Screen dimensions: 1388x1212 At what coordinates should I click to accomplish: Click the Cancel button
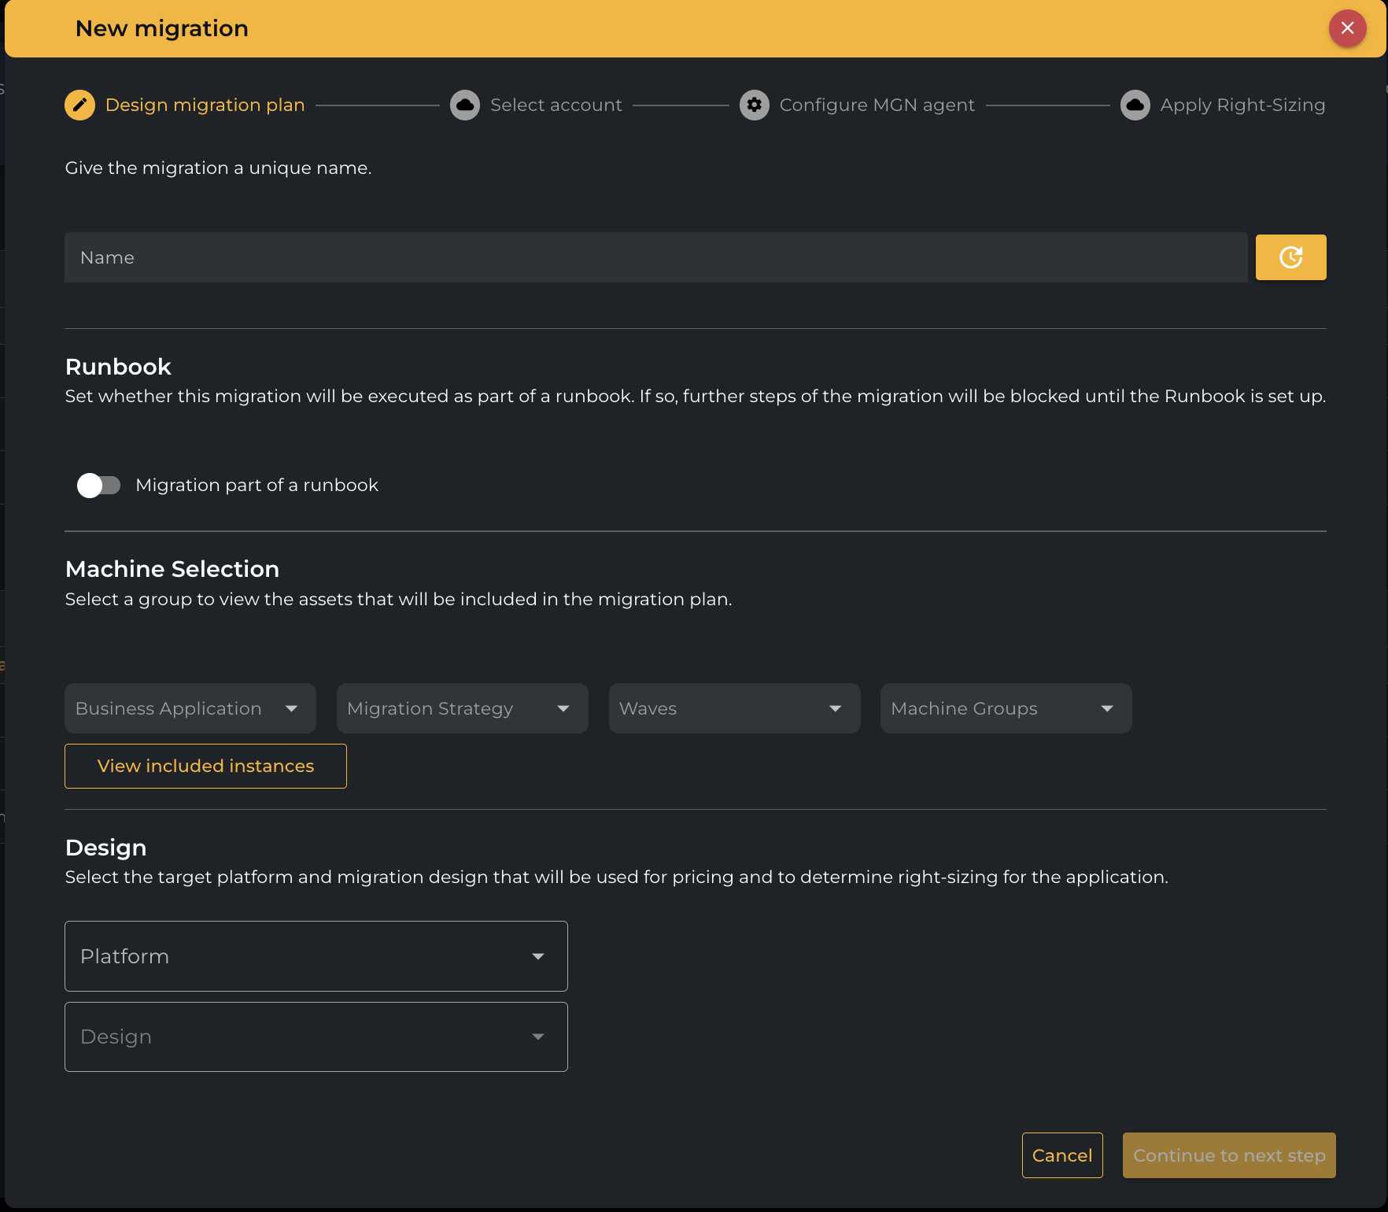1062,1155
